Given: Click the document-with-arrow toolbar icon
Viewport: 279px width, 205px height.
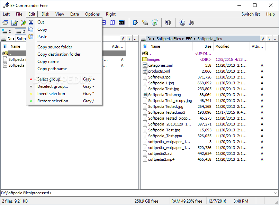Looking at the screenshot, I should tap(135, 22).
